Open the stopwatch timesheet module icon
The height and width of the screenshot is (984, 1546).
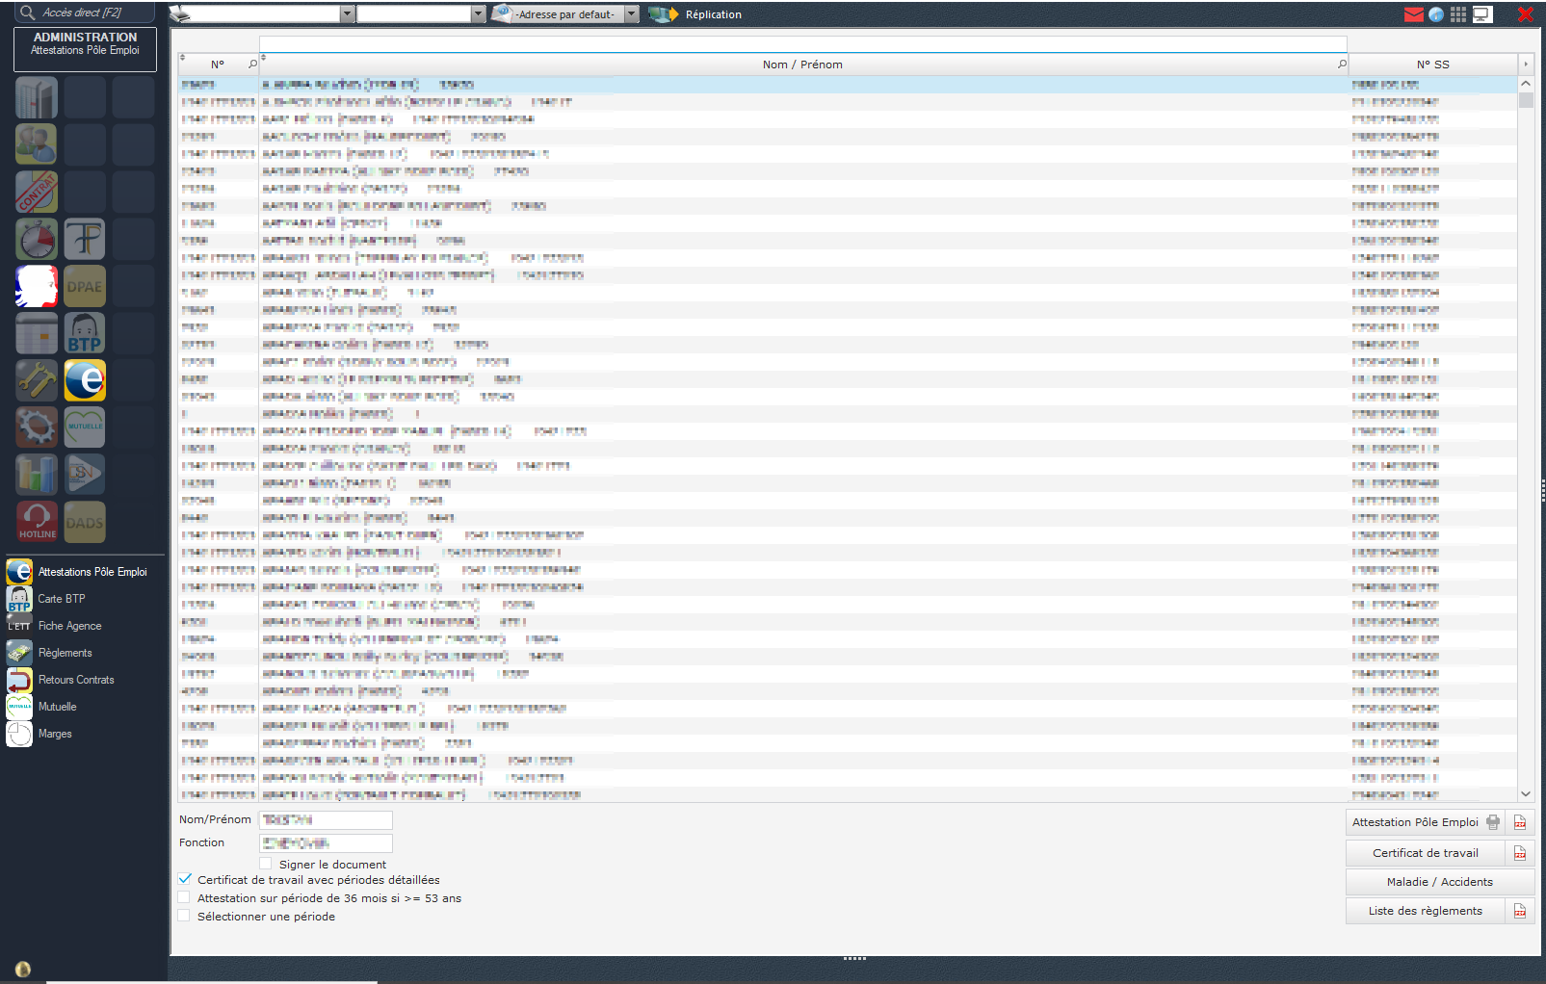(37, 239)
